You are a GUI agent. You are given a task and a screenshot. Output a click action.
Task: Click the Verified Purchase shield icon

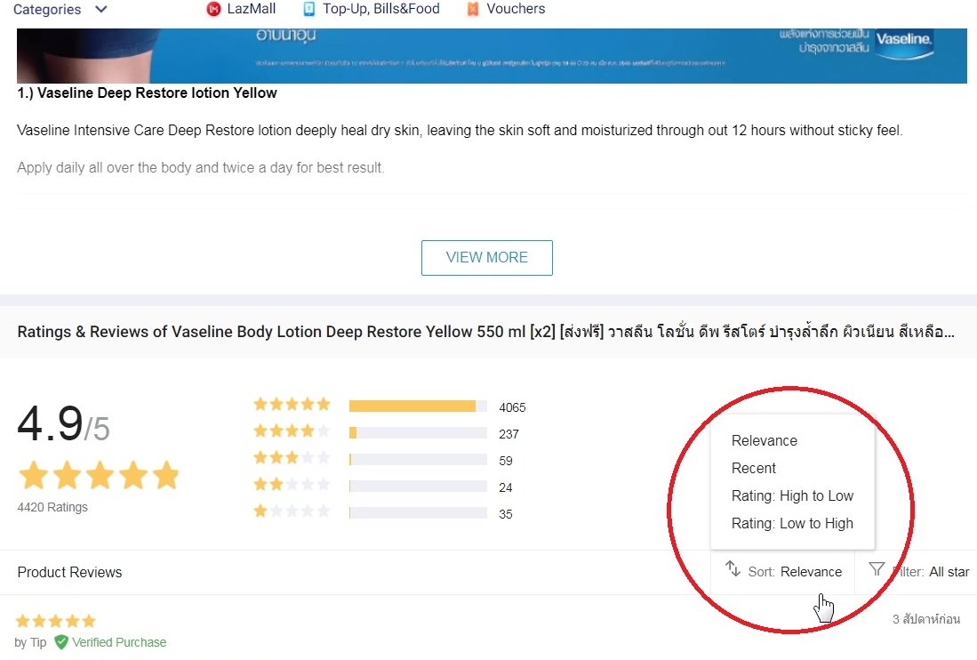coord(61,642)
